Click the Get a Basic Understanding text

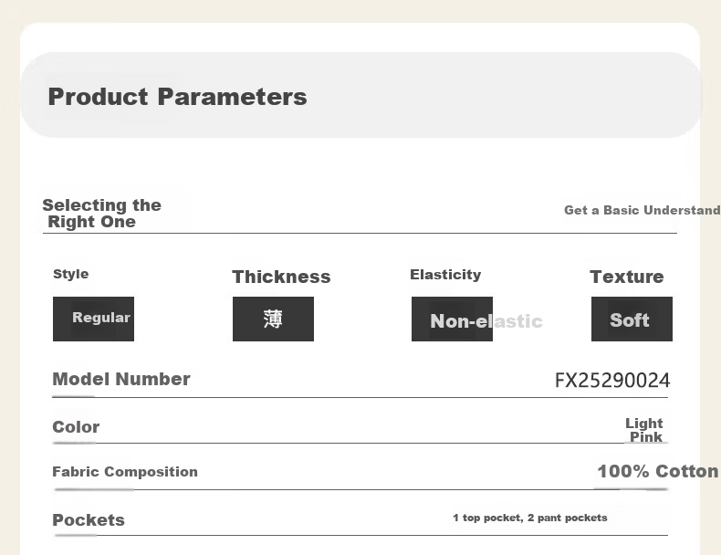click(643, 210)
